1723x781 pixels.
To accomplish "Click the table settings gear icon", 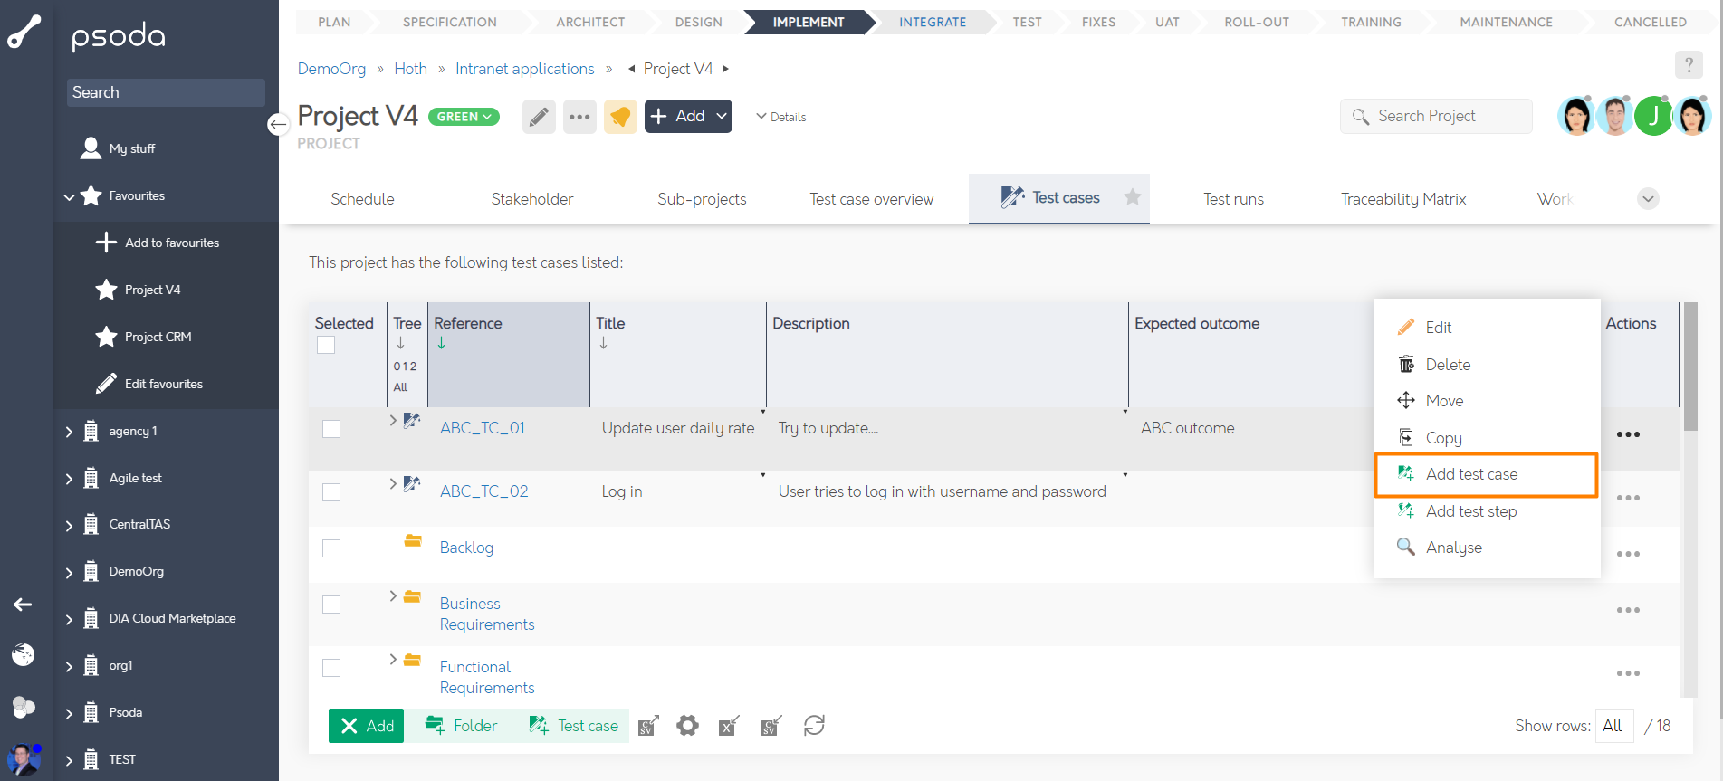I will coord(688,725).
